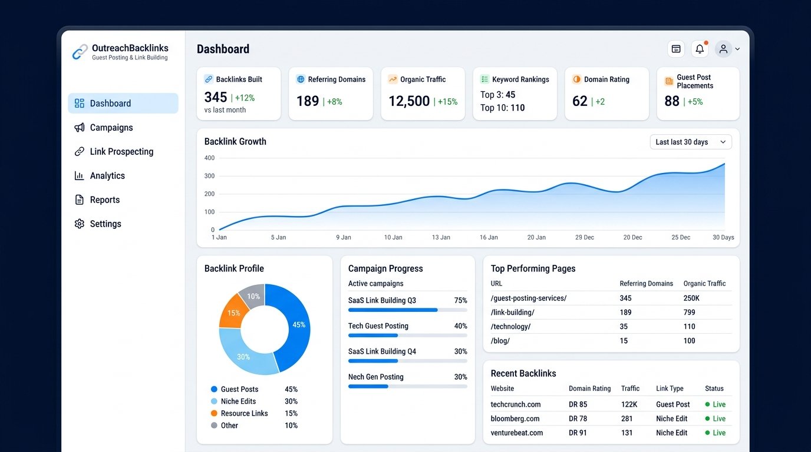Screen dimensions: 811x452
Task: Click the Link Prospecting chain icon
Action: 80,152
